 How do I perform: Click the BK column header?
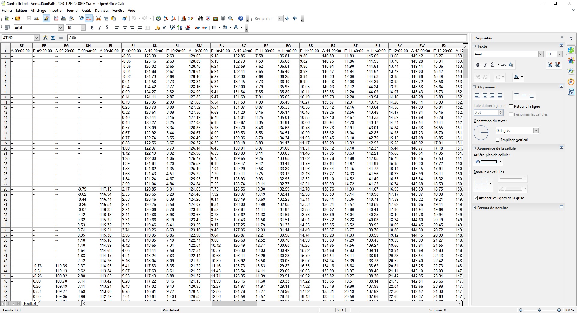155,46
